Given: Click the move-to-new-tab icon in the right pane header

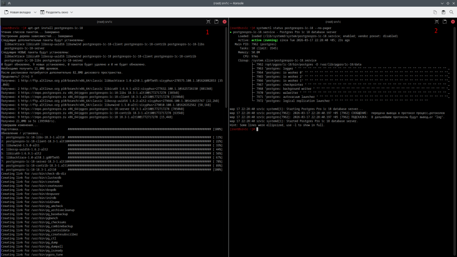Looking at the screenshot, I should pos(445,21).
